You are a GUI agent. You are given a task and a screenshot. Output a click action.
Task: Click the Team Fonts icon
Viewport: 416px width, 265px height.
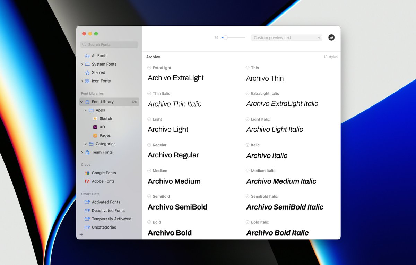(87, 152)
